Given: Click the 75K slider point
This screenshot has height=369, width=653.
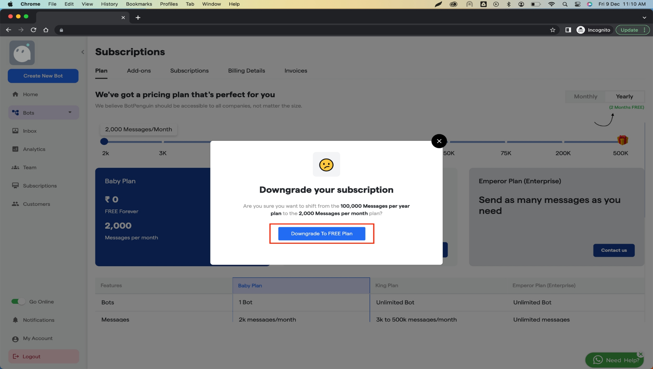Looking at the screenshot, I should (506, 142).
